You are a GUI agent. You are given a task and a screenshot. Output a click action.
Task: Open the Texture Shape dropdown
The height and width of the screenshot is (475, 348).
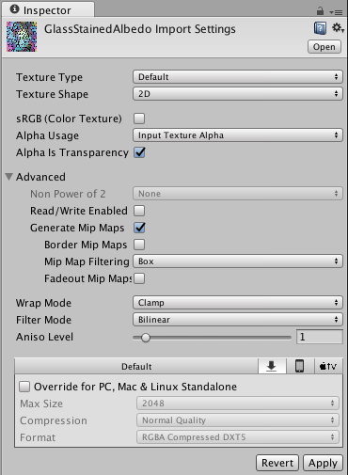coord(238,94)
